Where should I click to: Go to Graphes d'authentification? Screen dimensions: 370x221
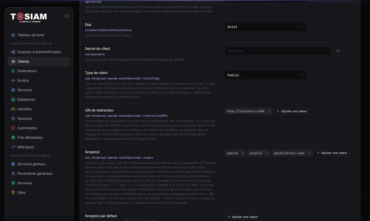(39, 52)
